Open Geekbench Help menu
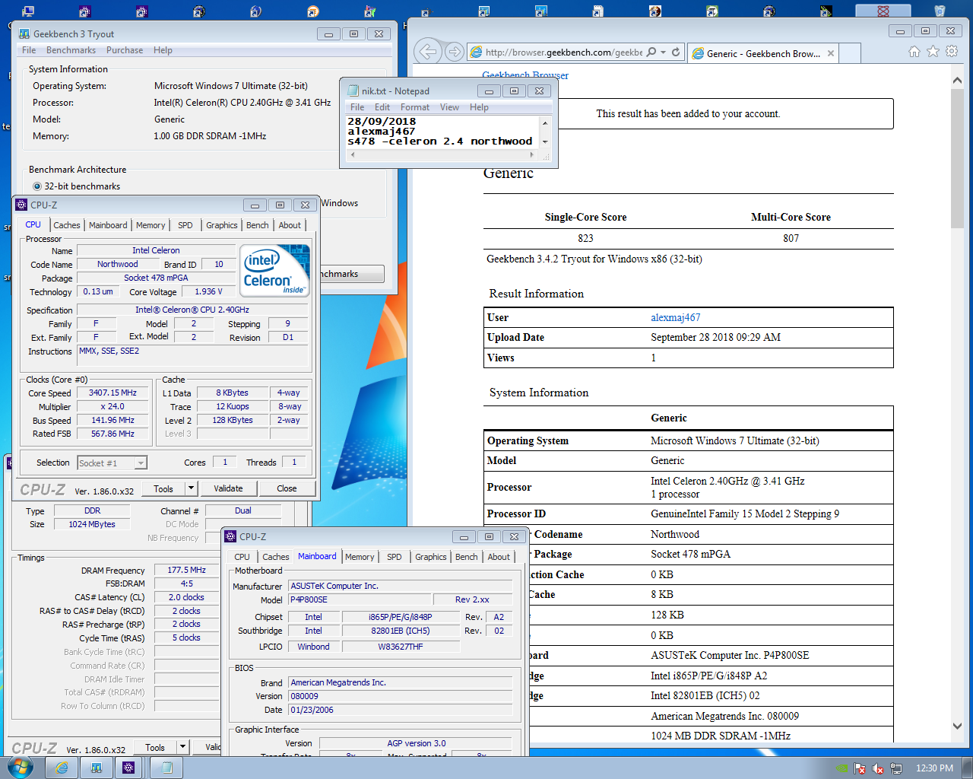 (163, 50)
